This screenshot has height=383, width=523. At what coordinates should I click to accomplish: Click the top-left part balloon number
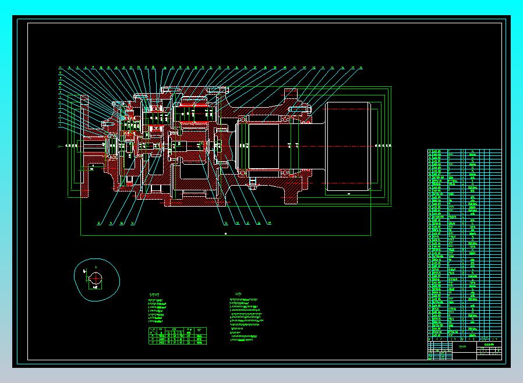[60, 68]
